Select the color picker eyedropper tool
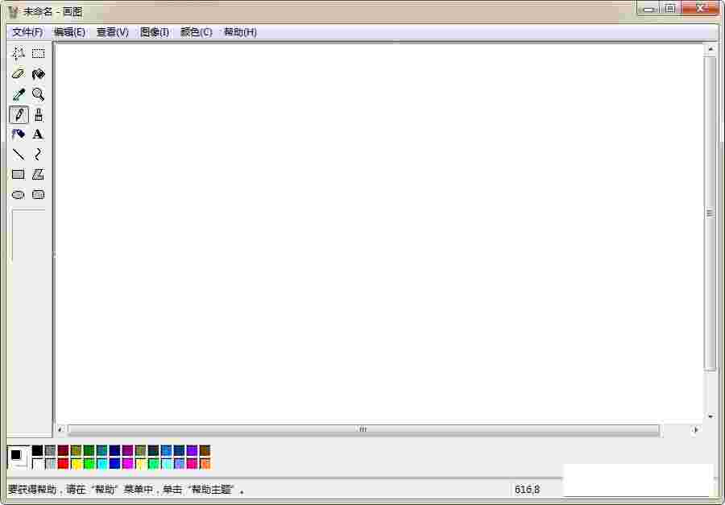The width and height of the screenshot is (725, 505). point(18,93)
